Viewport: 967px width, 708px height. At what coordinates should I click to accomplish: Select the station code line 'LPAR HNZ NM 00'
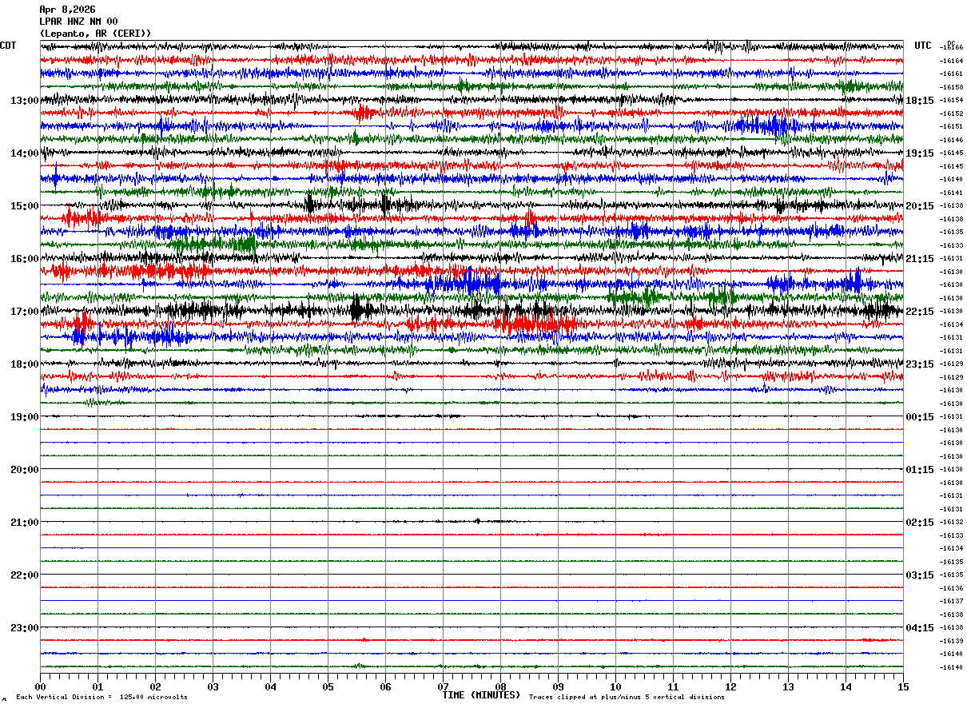(x=78, y=22)
